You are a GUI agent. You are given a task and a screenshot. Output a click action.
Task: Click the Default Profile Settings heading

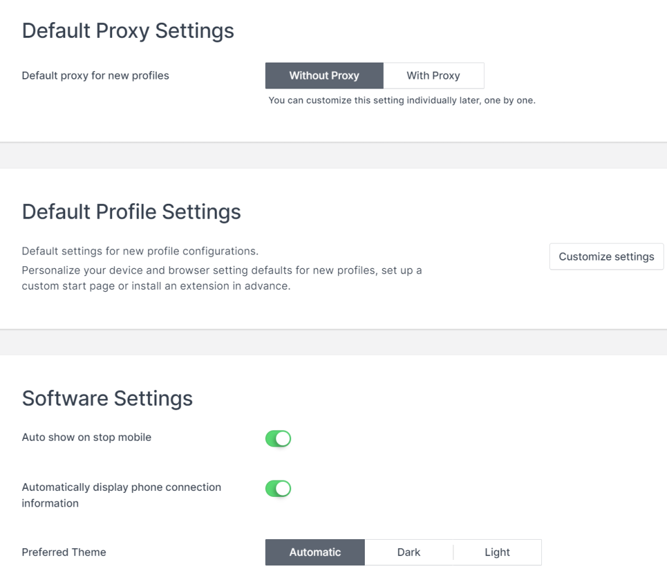tap(132, 212)
